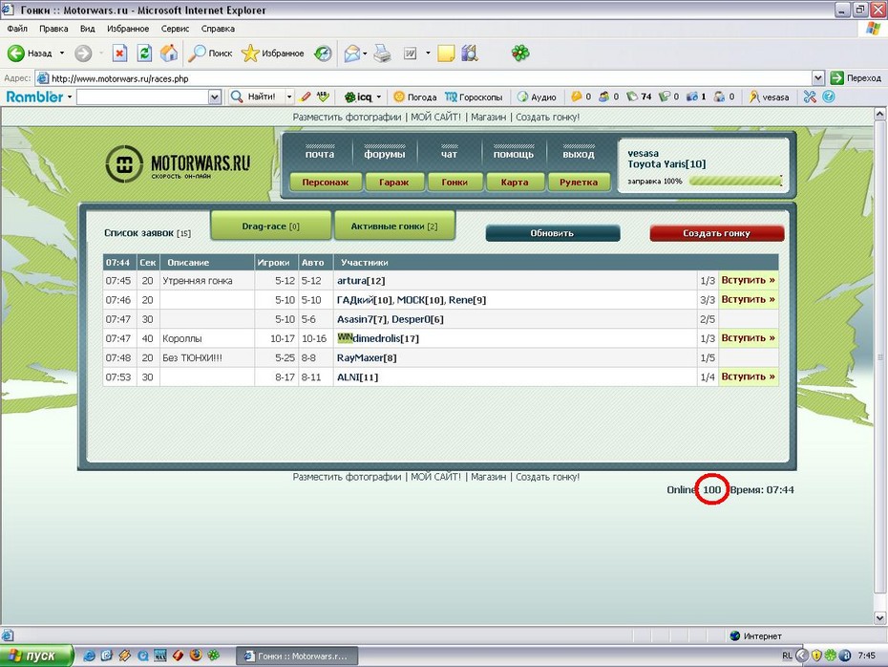Open the Рулетка page button
This screenshot has width=888, height=667.
[579, 182]
